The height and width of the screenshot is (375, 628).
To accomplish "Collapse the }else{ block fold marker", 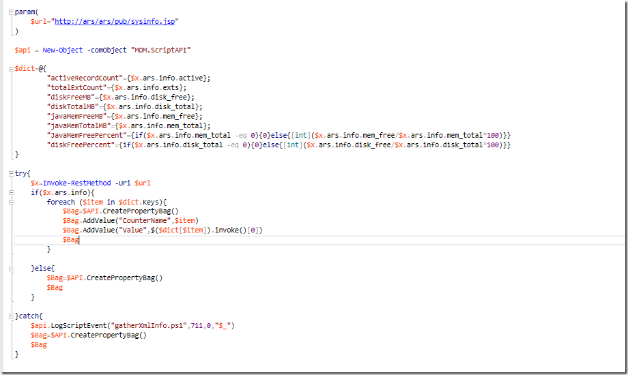I will click(x=12, y=269).
